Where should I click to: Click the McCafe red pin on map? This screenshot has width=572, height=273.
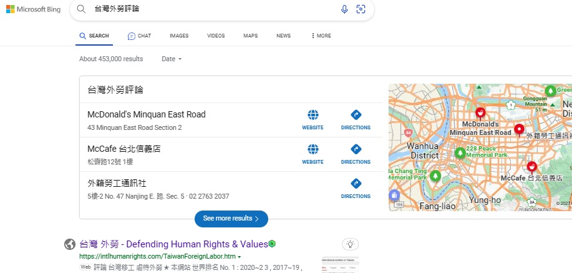531,166
